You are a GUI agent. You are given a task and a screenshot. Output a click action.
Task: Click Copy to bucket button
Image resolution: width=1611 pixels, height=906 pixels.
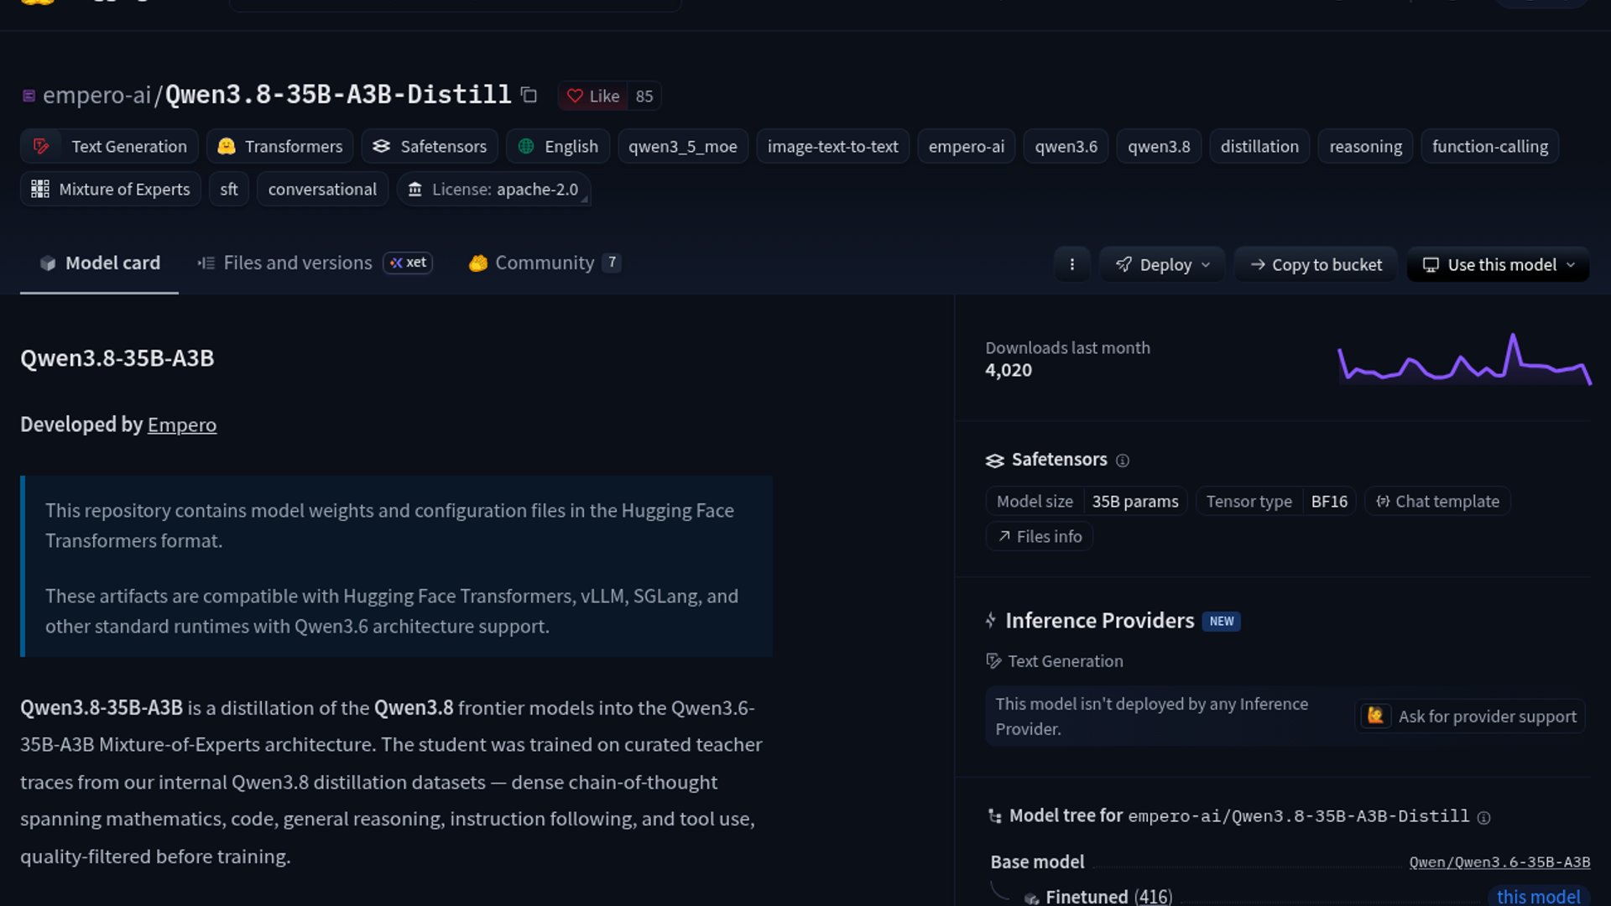point(1316,264)
